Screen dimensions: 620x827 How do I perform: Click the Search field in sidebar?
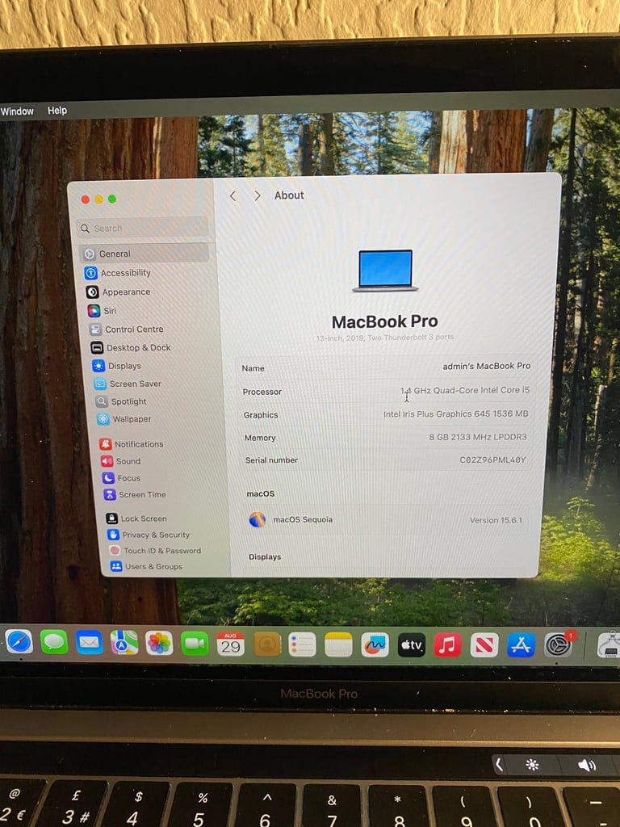pyautogui.click(x=142, y=228)
